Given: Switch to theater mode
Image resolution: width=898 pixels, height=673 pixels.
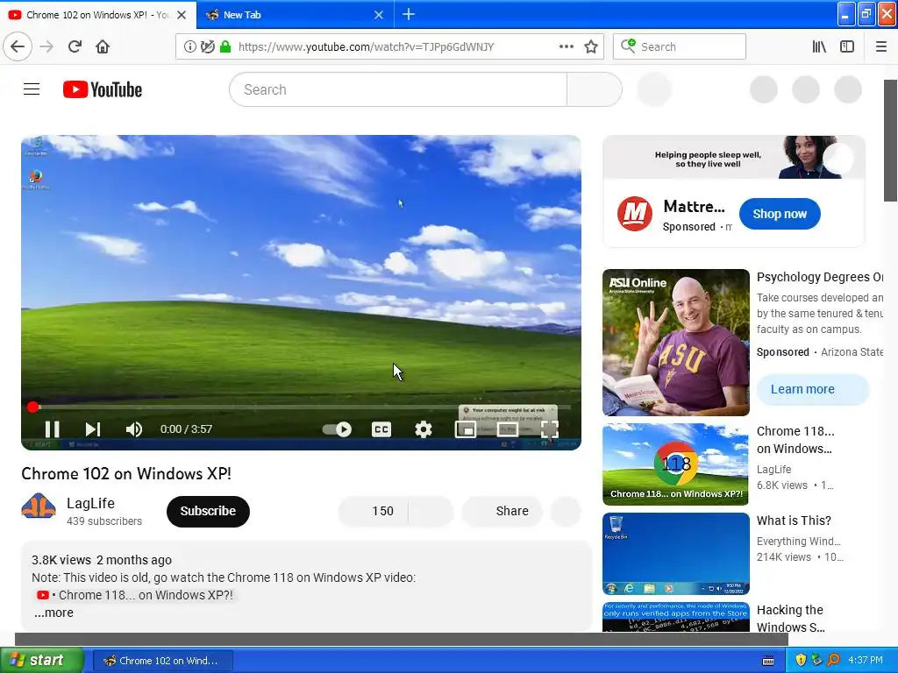Looking at the screenshot, I should tap(508, 429).
